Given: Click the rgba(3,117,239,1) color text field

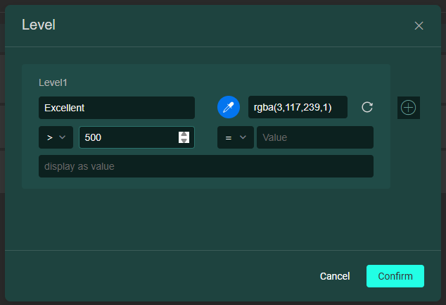Looking at the screenshot, I should click(x=298, y=107).
